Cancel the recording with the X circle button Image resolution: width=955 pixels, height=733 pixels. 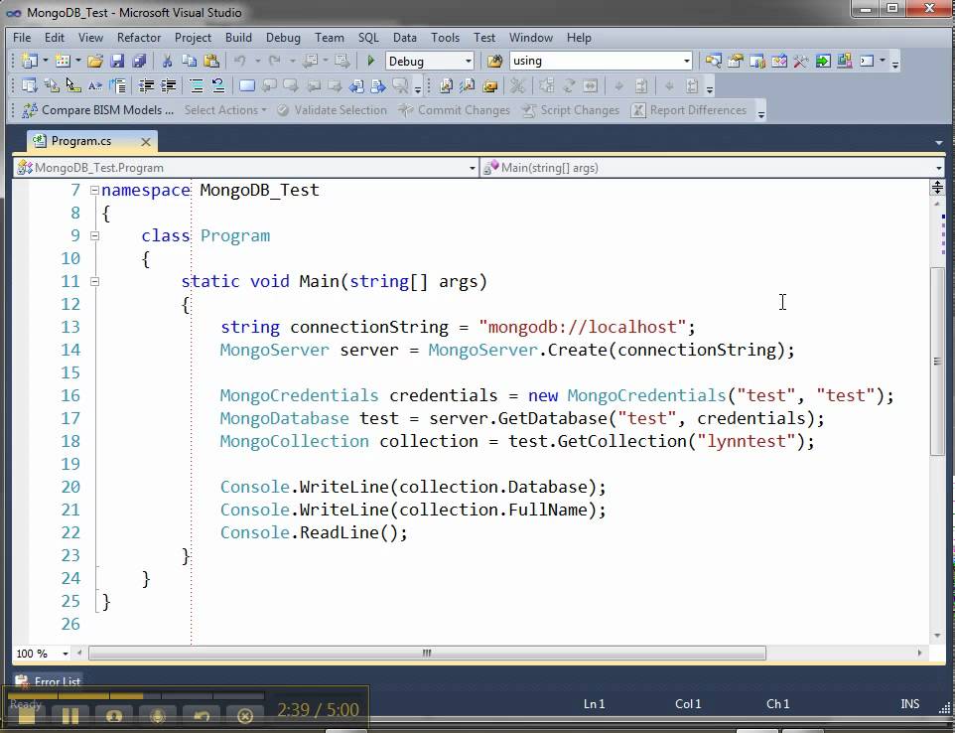245,715
